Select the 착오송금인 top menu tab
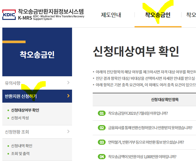196x161 pixels. coord(158,15)
